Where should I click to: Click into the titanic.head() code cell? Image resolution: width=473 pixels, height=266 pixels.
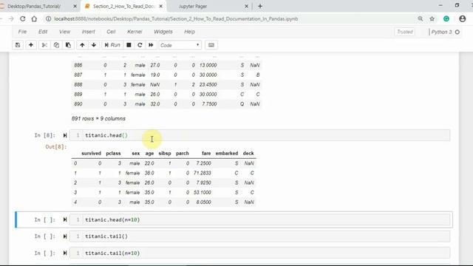click(x=259, y=135)
